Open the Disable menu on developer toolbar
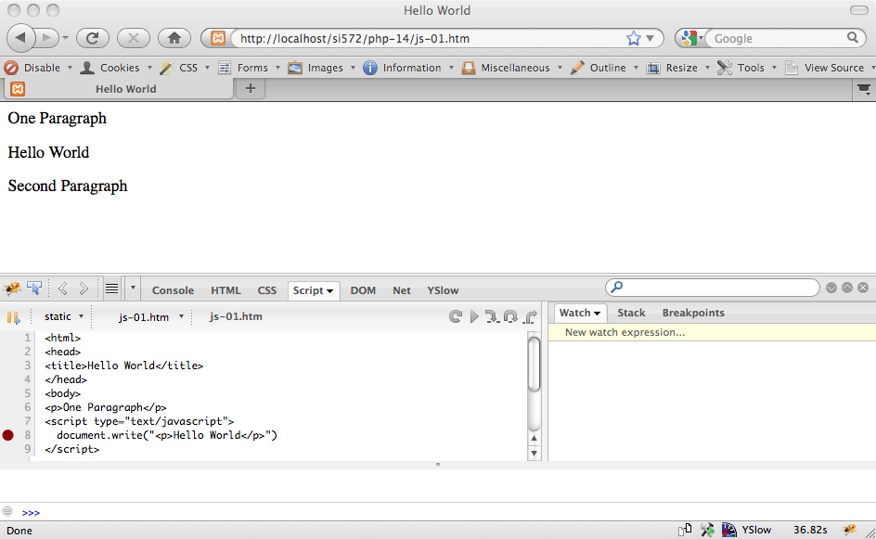 pyautogui.click(x=39, y=68)
